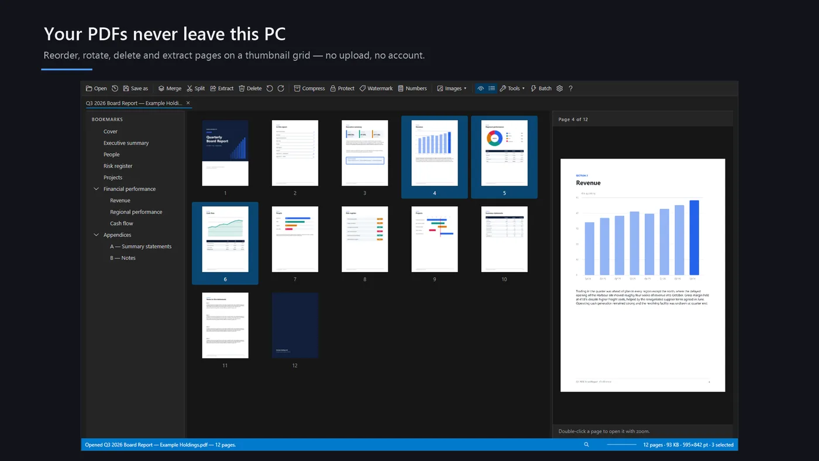
Task: Open the Images dropdown menu
Action: [x=452, y=88]
